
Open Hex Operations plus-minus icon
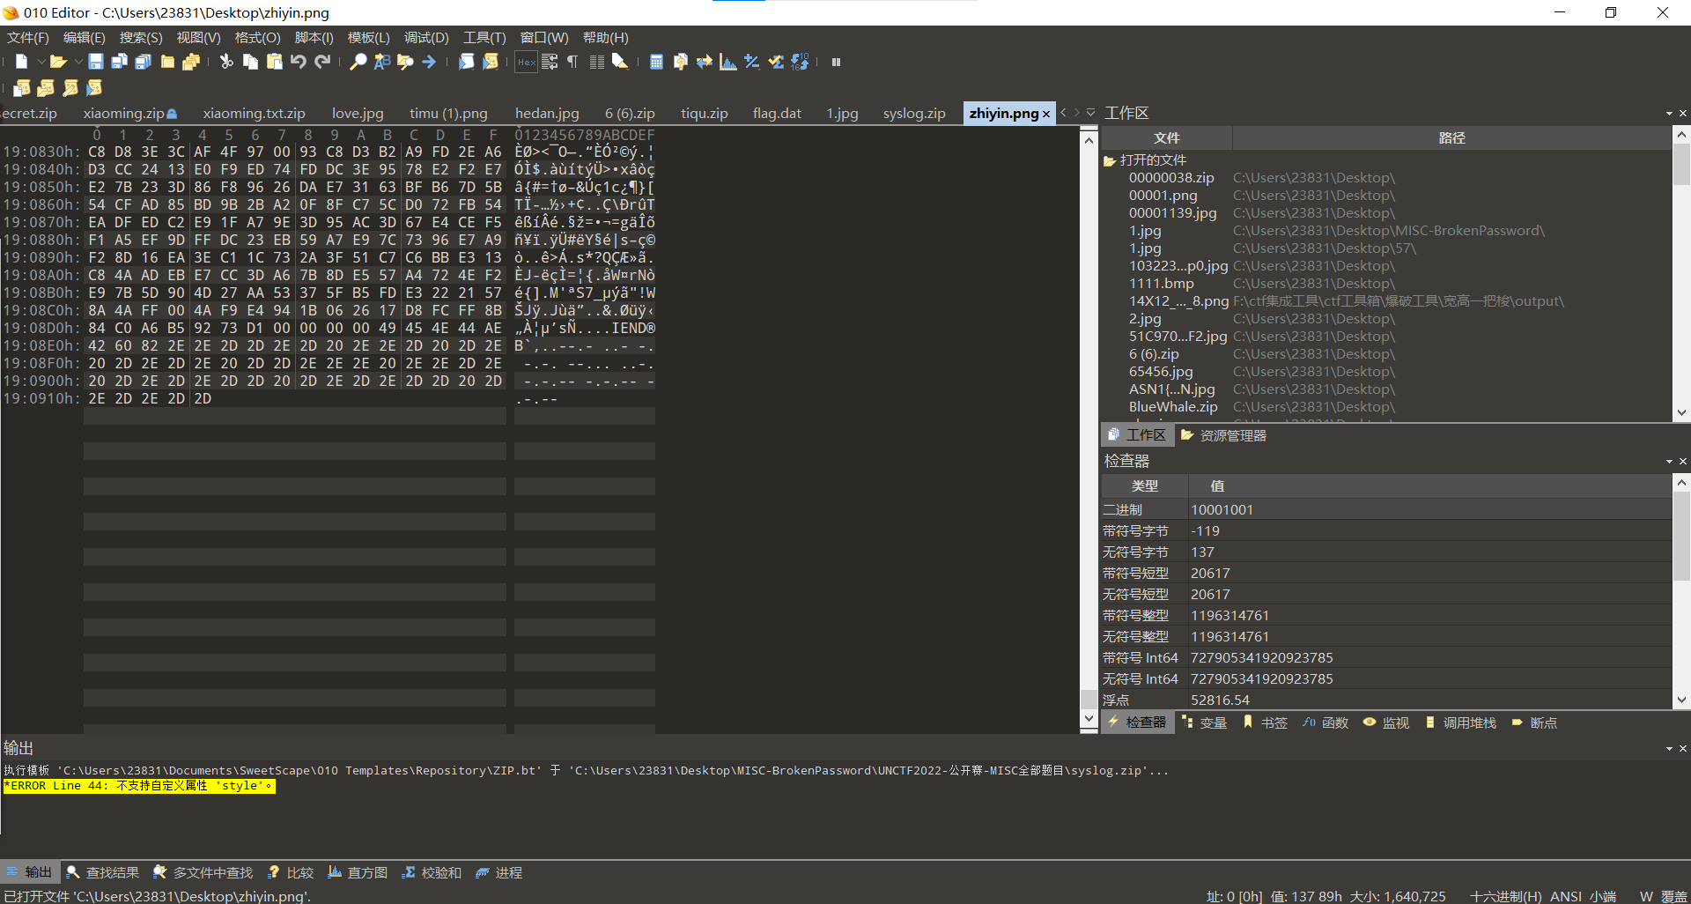point(751,62)
